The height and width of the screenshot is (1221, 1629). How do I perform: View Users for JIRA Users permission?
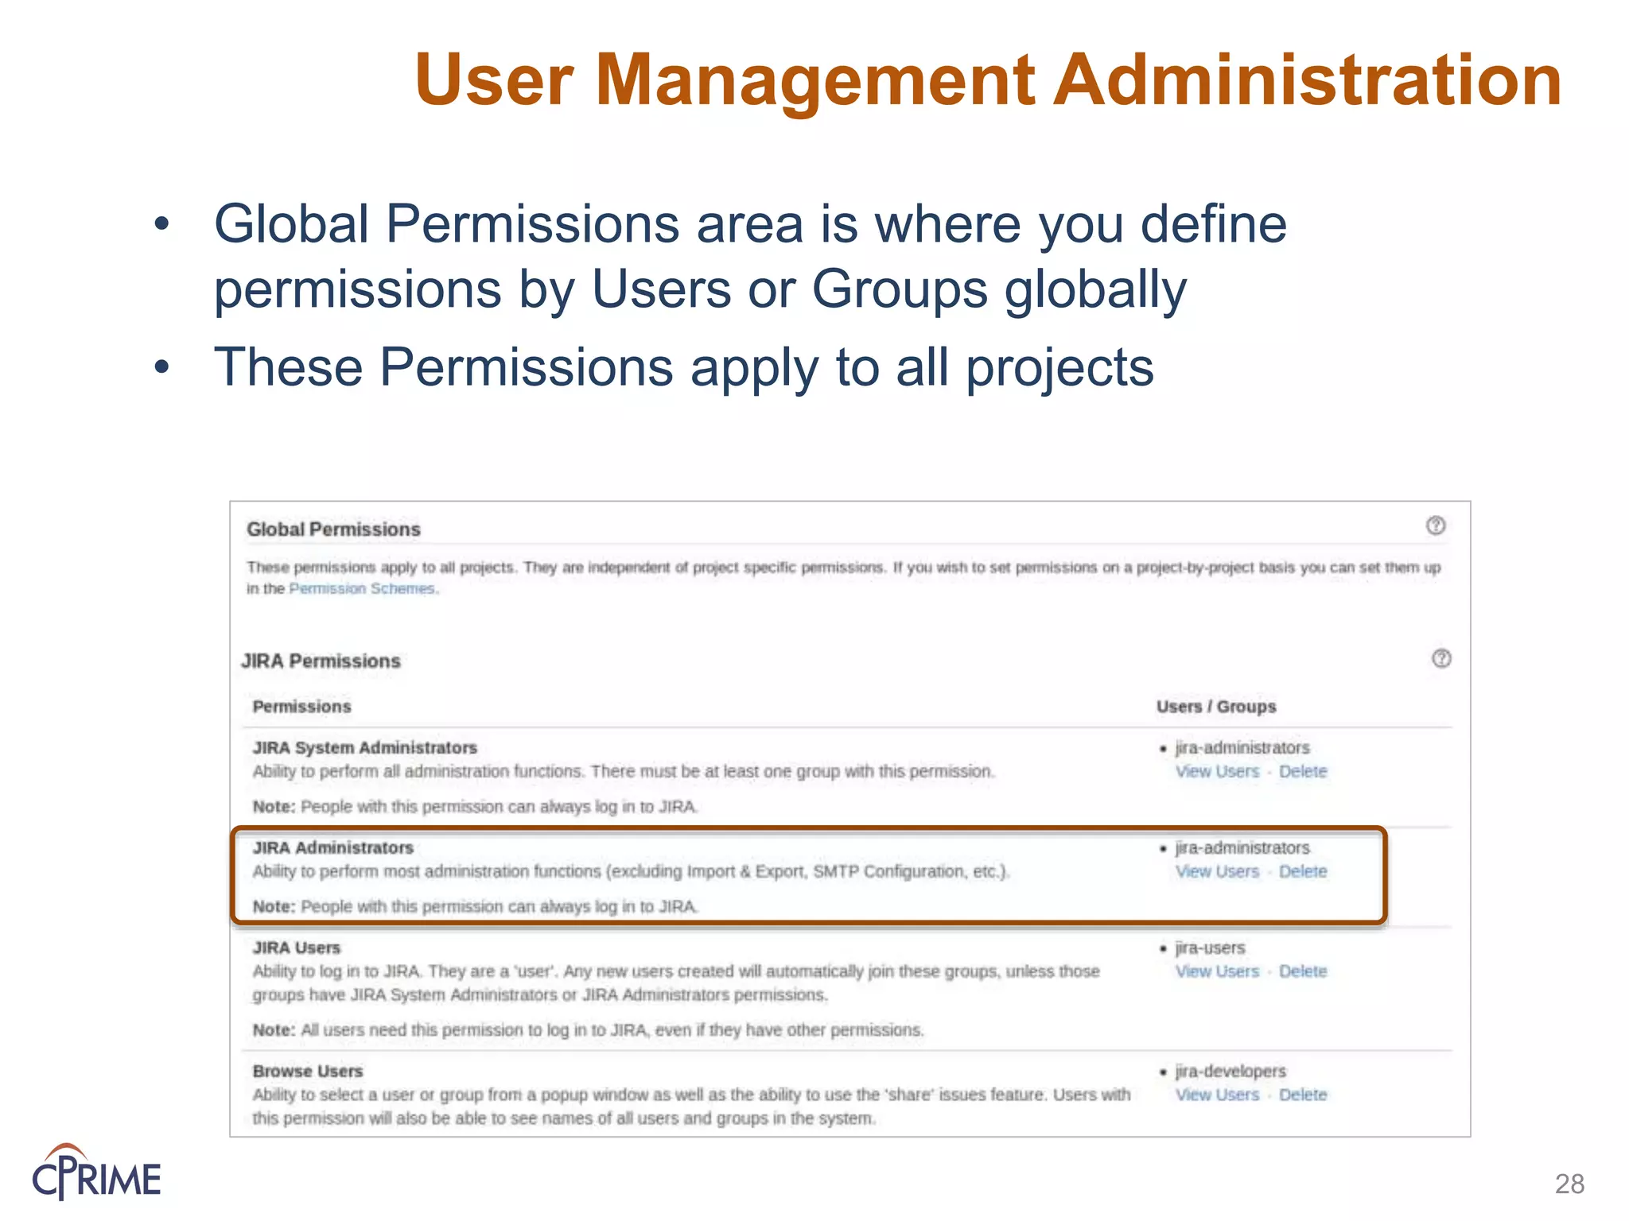[1217, 971]
